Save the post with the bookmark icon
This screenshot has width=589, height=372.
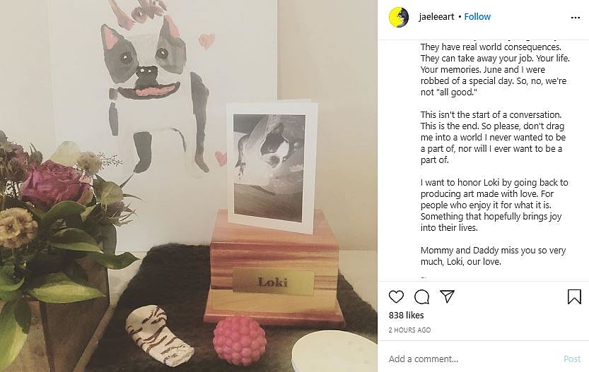(x=574, y=296)
